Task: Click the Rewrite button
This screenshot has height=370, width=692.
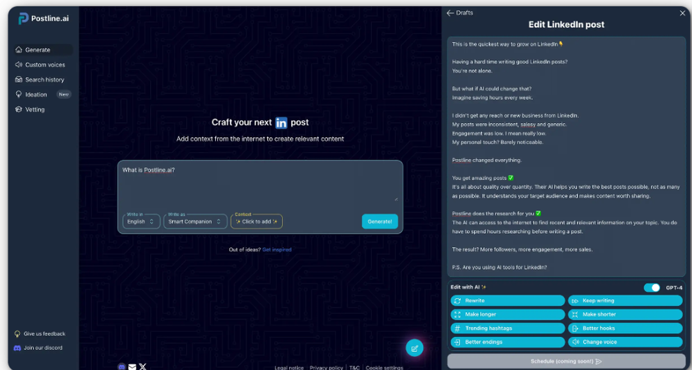Action: tap(507, 301)
